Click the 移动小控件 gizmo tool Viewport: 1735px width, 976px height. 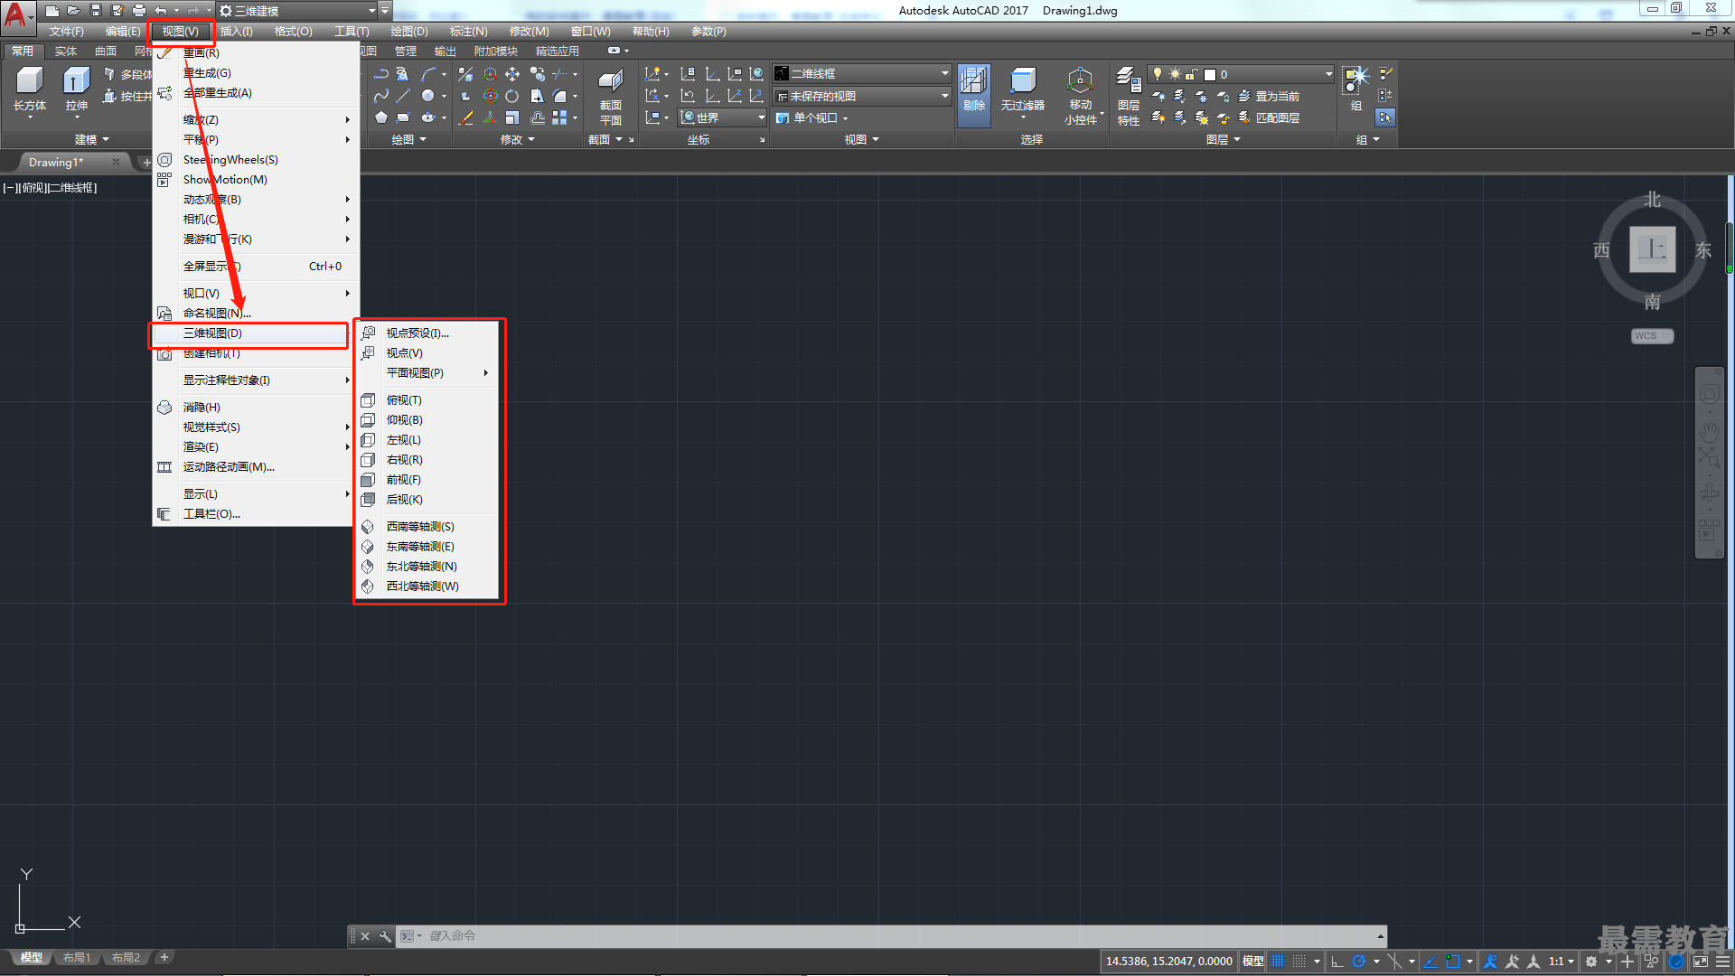(1080, 96)
